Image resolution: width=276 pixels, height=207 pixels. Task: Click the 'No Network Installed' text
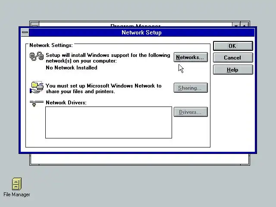coord(72,68)
